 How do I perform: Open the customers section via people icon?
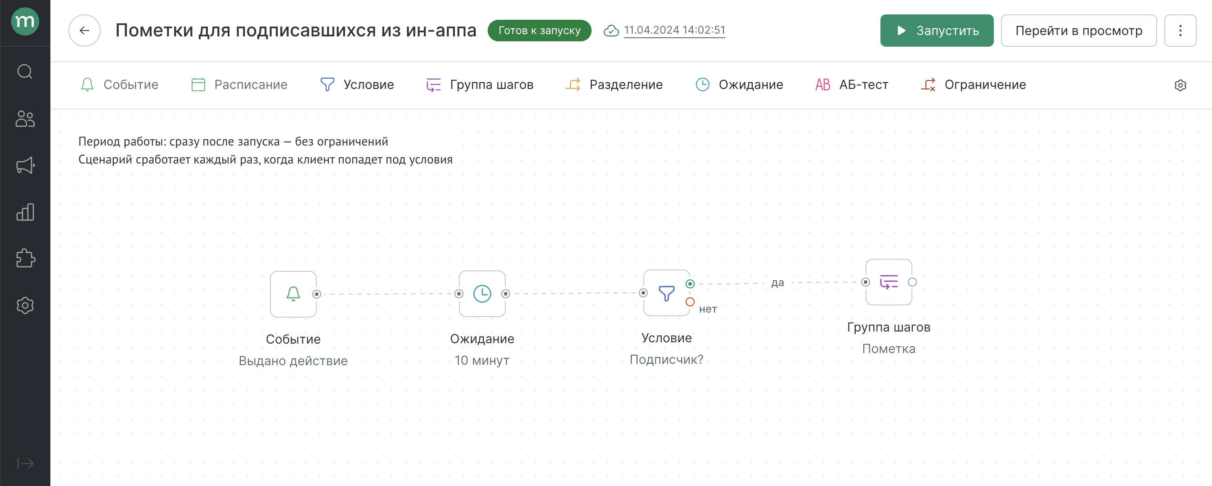[x=25, y=119]
